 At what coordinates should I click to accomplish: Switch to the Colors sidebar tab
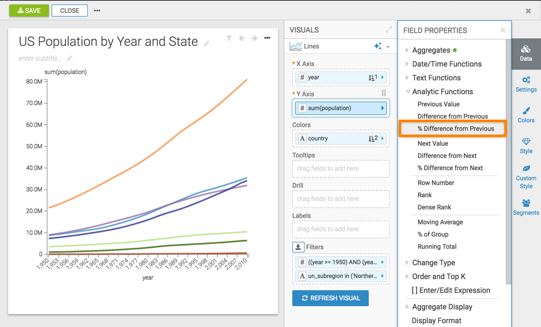526,114
